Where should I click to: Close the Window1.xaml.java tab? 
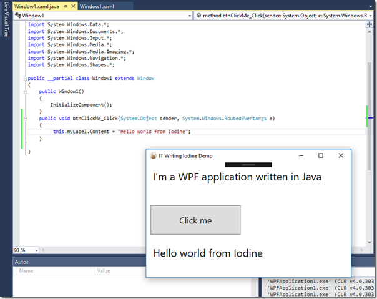(73, 6)
